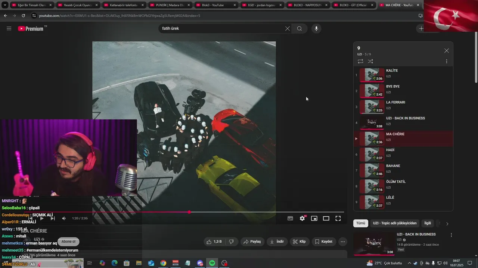Viewport: 478px width, 268px height.
Task: Select UZI - BACK IN BUSINESS playlist item
Action: (x=403, y=123)
